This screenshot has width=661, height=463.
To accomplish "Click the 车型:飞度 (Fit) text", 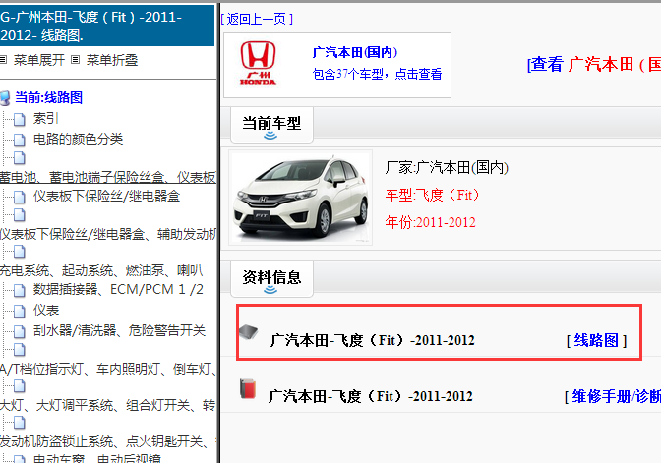I will pos(432,195).
